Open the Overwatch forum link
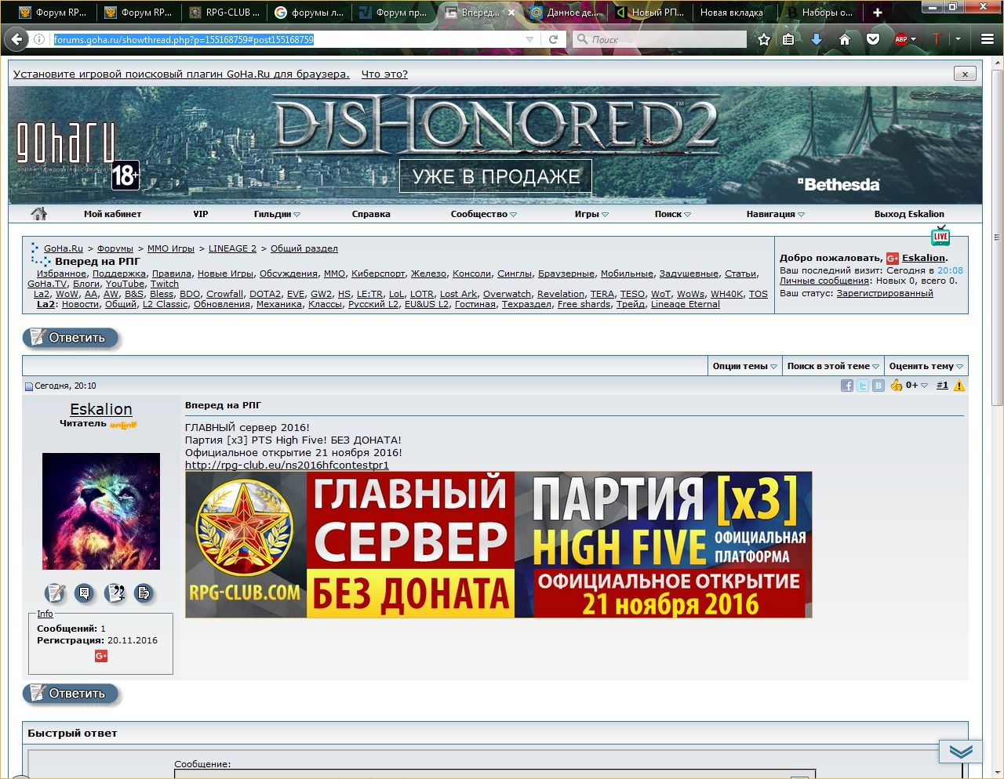 [x=507, y=294]
